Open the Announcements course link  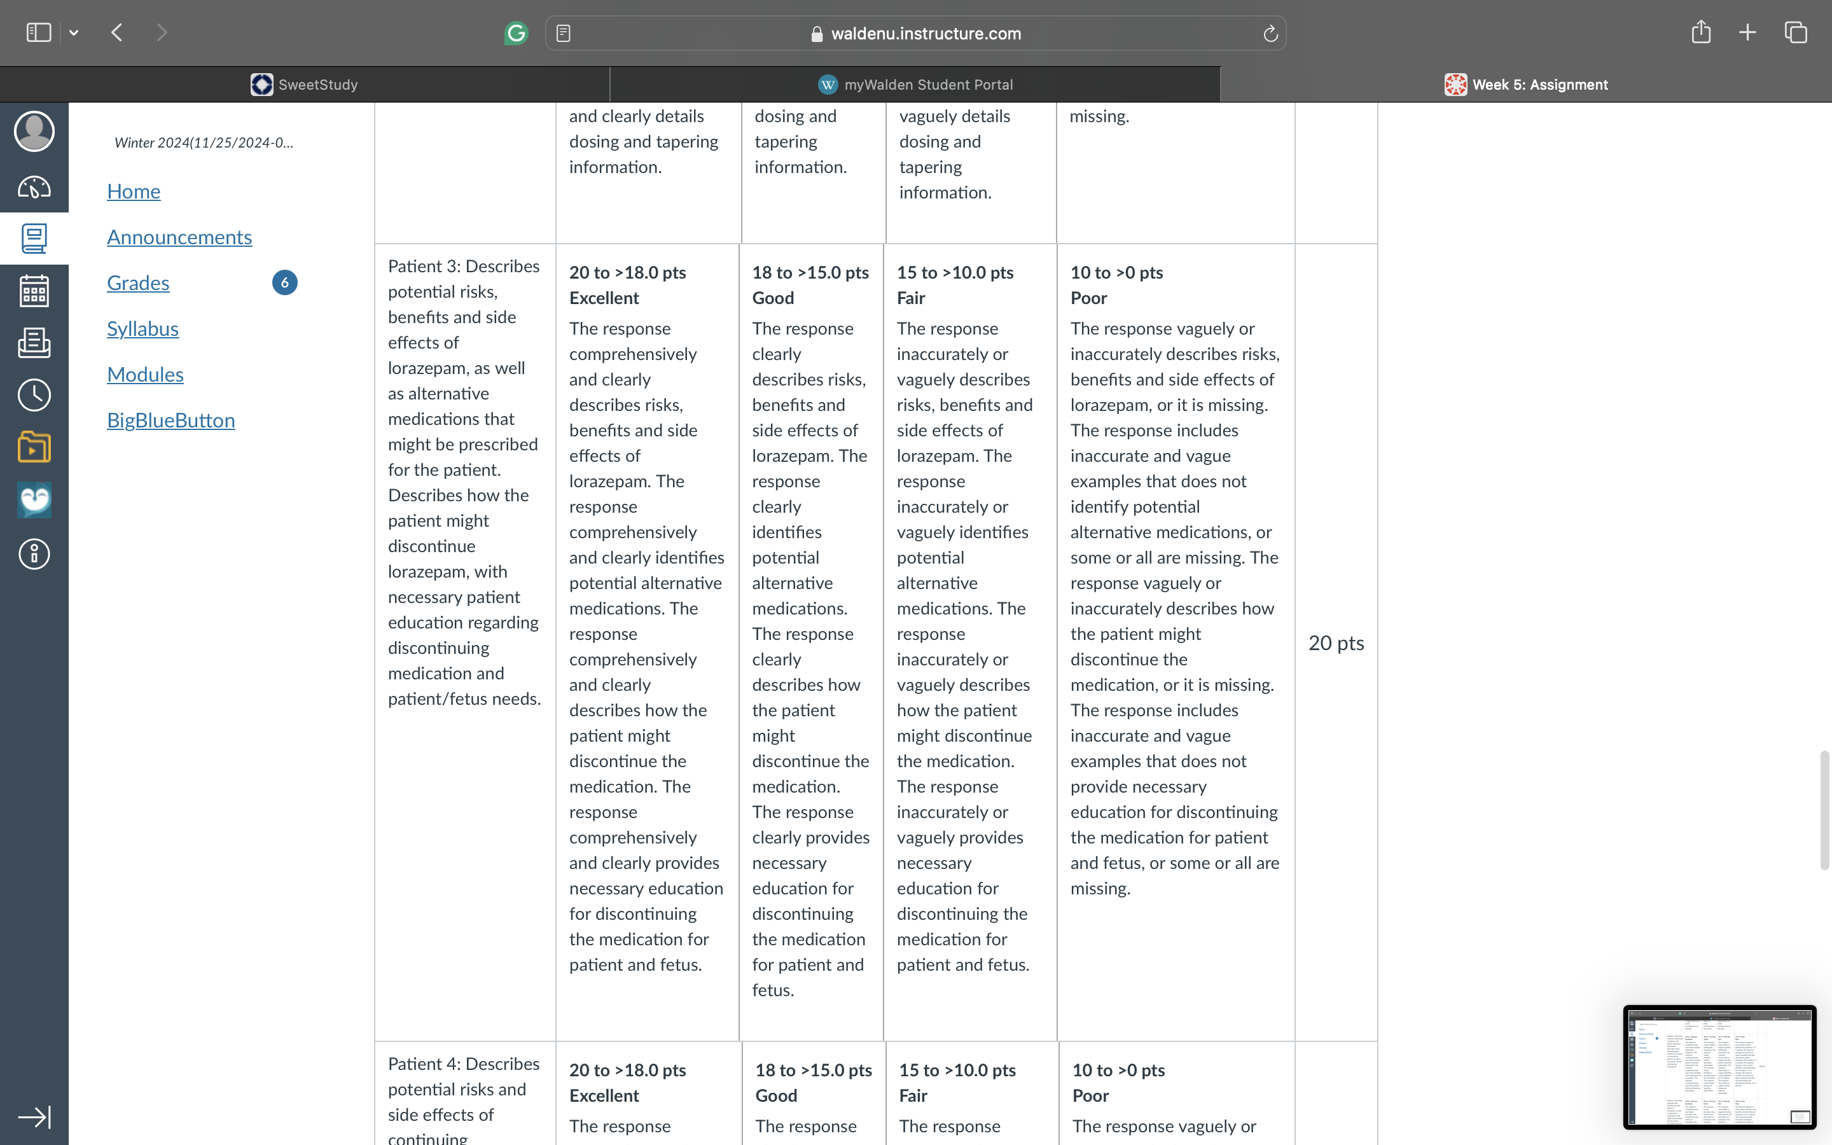click(179, 237)
